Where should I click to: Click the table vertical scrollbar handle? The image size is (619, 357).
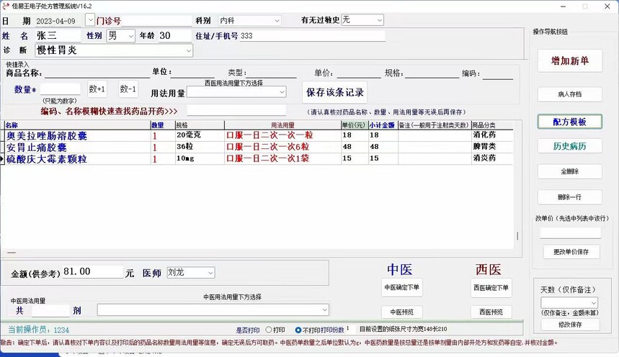coord(517,236)
